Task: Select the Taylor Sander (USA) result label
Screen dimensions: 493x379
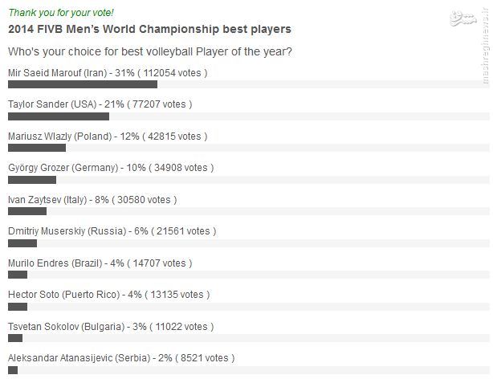Action: click(100, 104)
